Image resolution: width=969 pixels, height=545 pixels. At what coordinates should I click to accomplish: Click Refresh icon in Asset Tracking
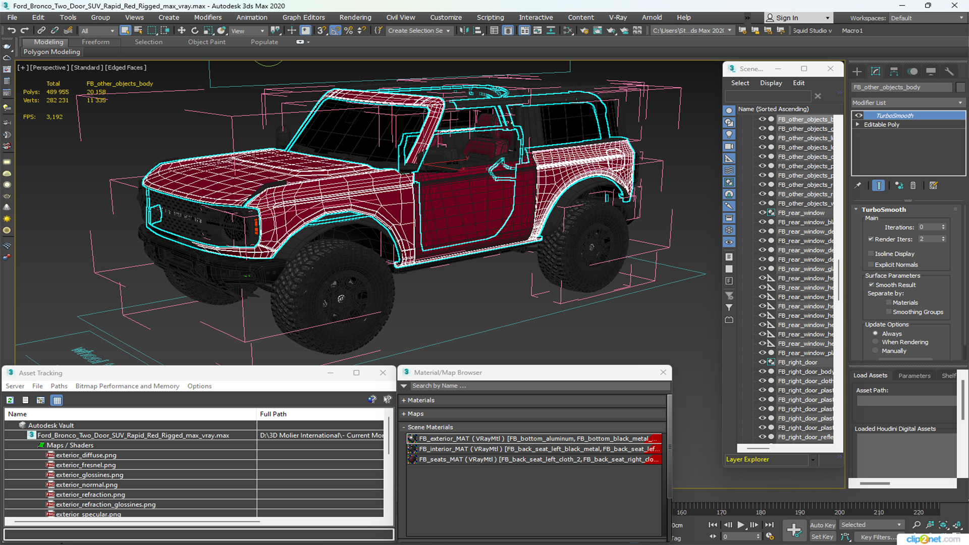(10, 400)
